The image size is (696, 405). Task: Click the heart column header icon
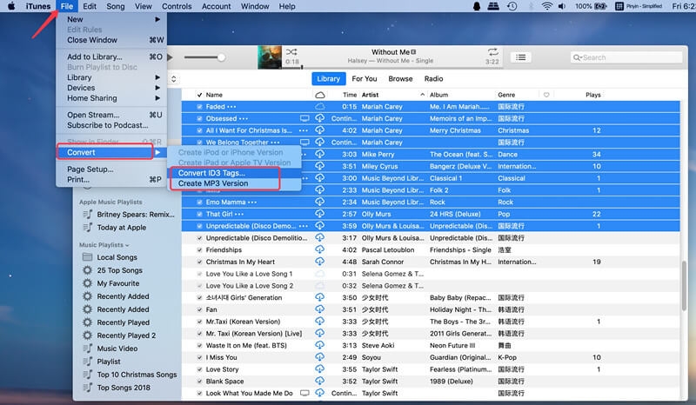[545, 94]
